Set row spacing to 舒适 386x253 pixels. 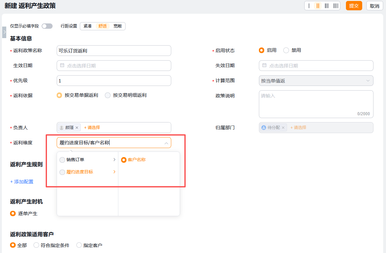point(103,26)
